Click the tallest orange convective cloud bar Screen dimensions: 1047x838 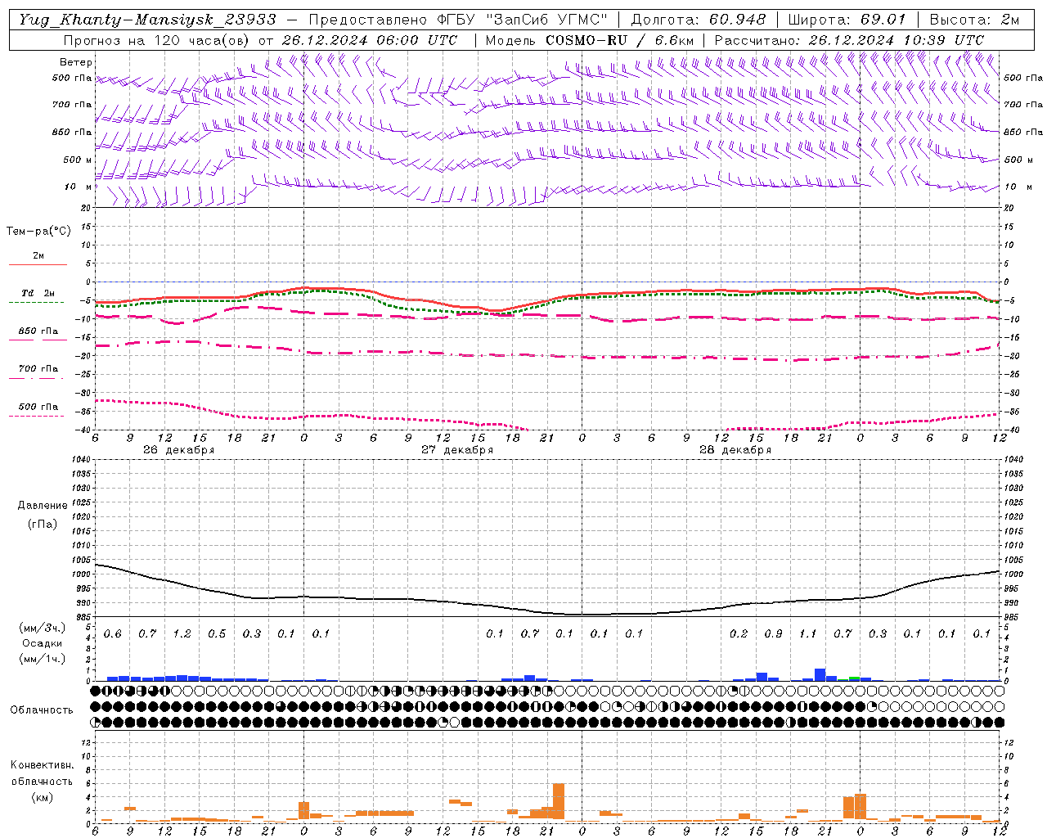click(559, 801)
